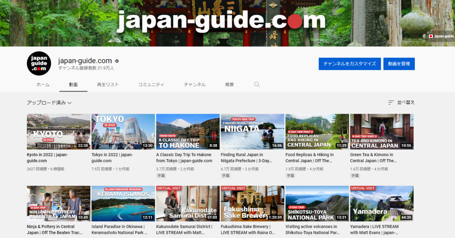Click title 'Tokyo in 2022 | japan-guide.com'

[x=112, y=158]
